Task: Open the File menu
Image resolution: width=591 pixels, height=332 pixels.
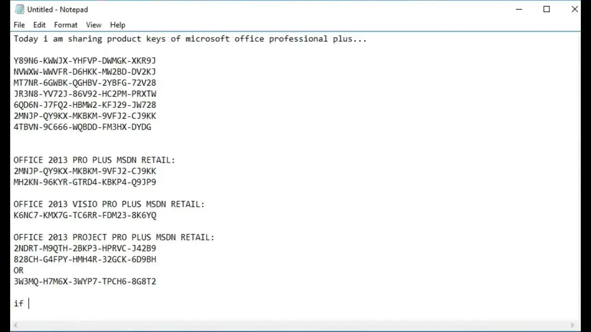Action: pos(19,25)
